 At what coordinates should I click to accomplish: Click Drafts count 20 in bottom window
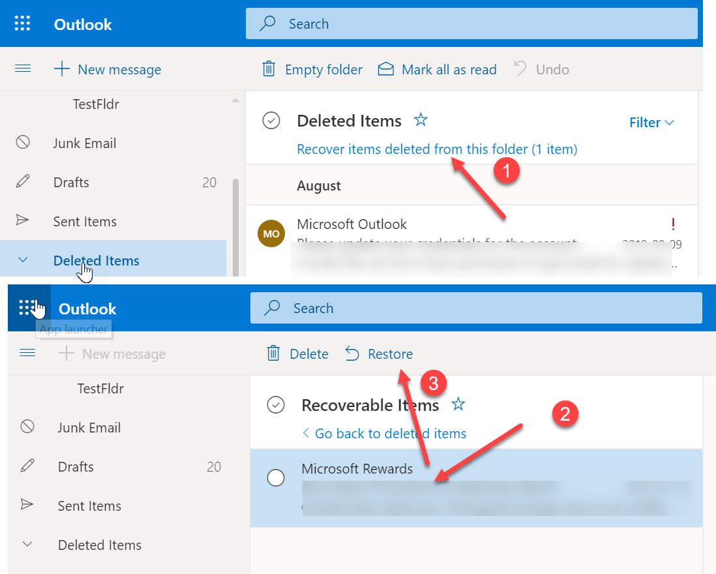point(214,466)
